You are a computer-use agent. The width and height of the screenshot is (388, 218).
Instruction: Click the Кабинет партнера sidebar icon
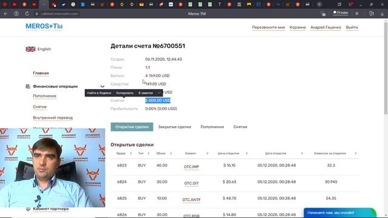tap(28, 209)
